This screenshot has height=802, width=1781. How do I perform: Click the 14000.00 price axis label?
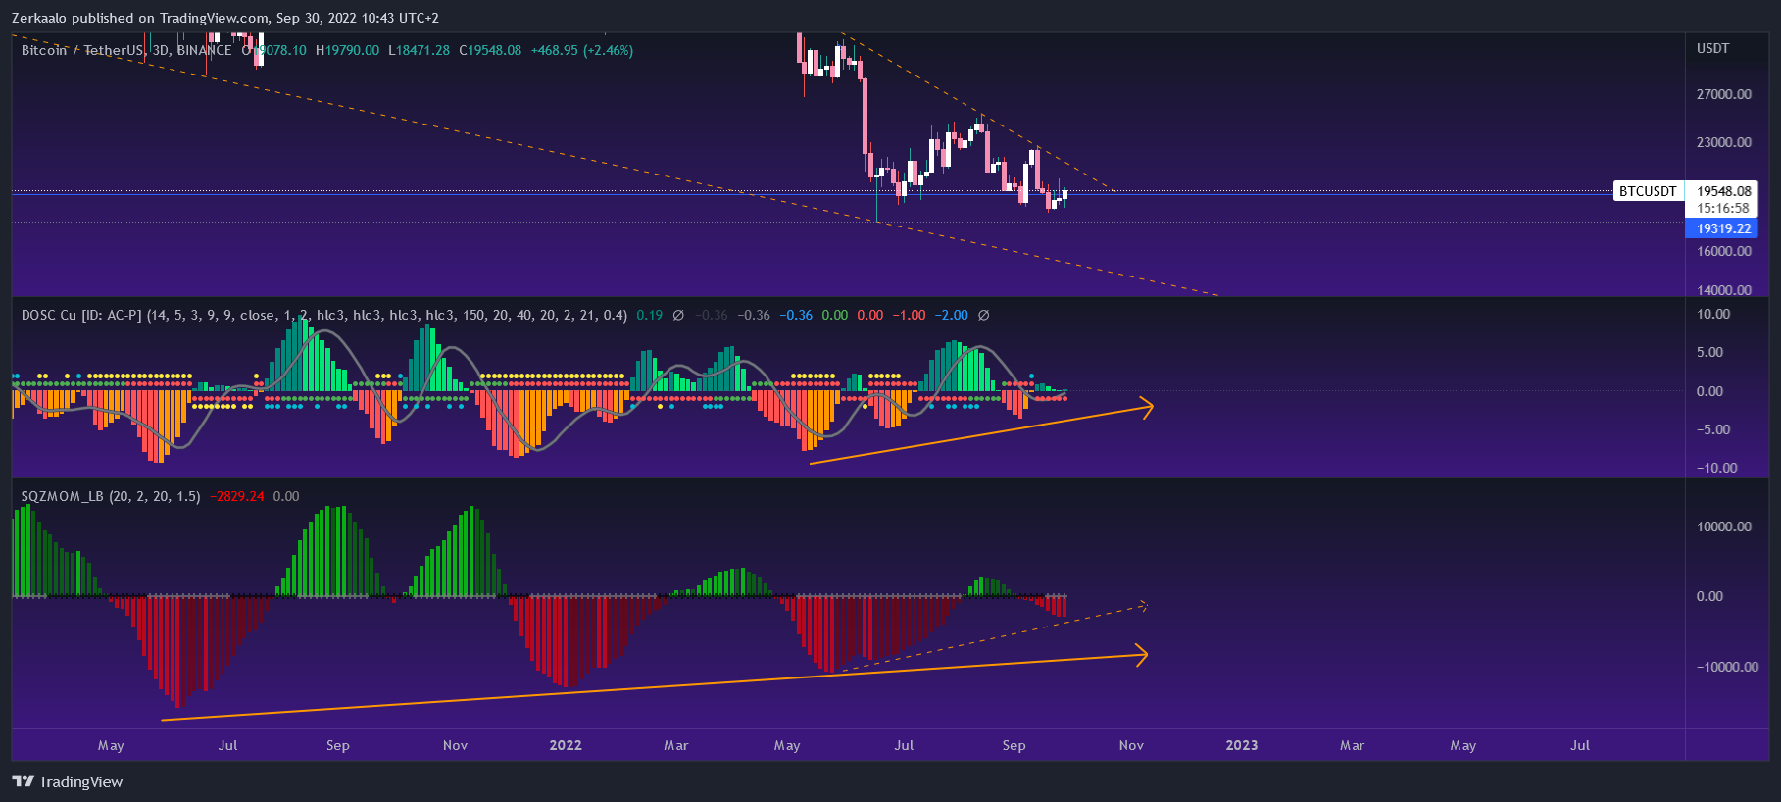coord(1724,290)
